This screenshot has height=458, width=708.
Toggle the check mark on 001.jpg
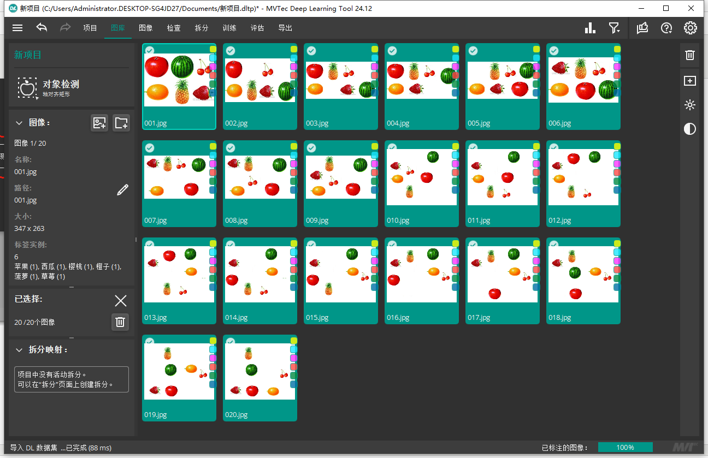click(x=150, y=51)
